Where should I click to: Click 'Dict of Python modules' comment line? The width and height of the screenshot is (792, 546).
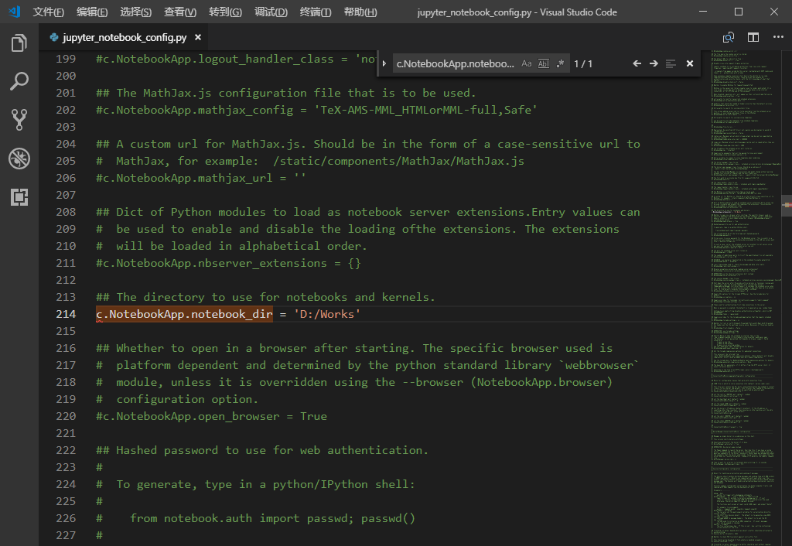(367, 212)
